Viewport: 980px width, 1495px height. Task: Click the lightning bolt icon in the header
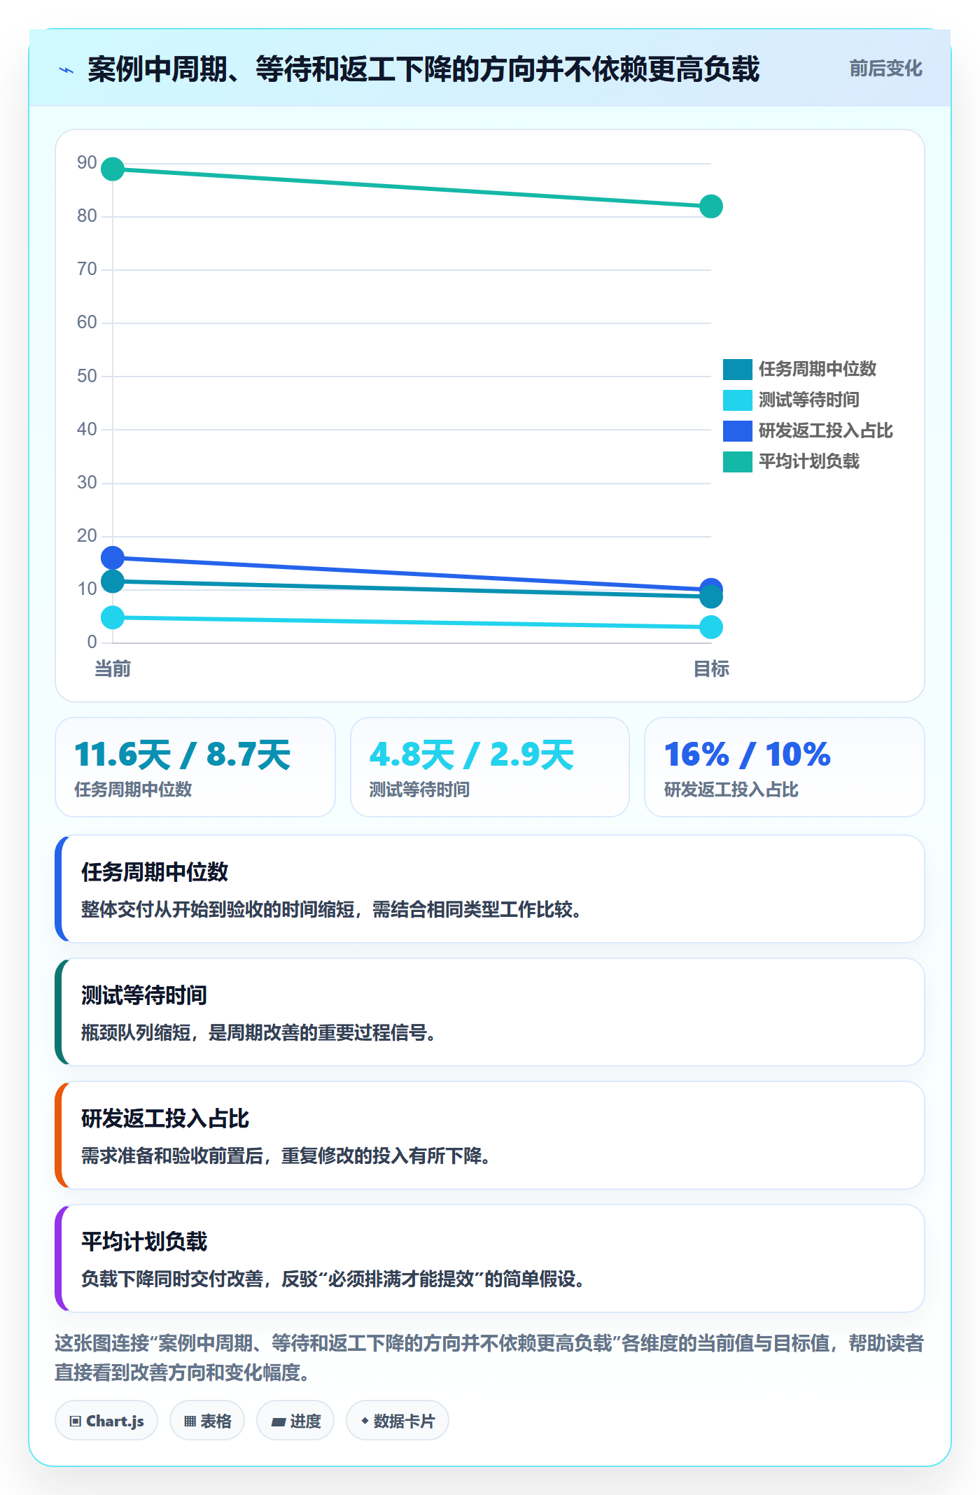(x=66, y=70)
